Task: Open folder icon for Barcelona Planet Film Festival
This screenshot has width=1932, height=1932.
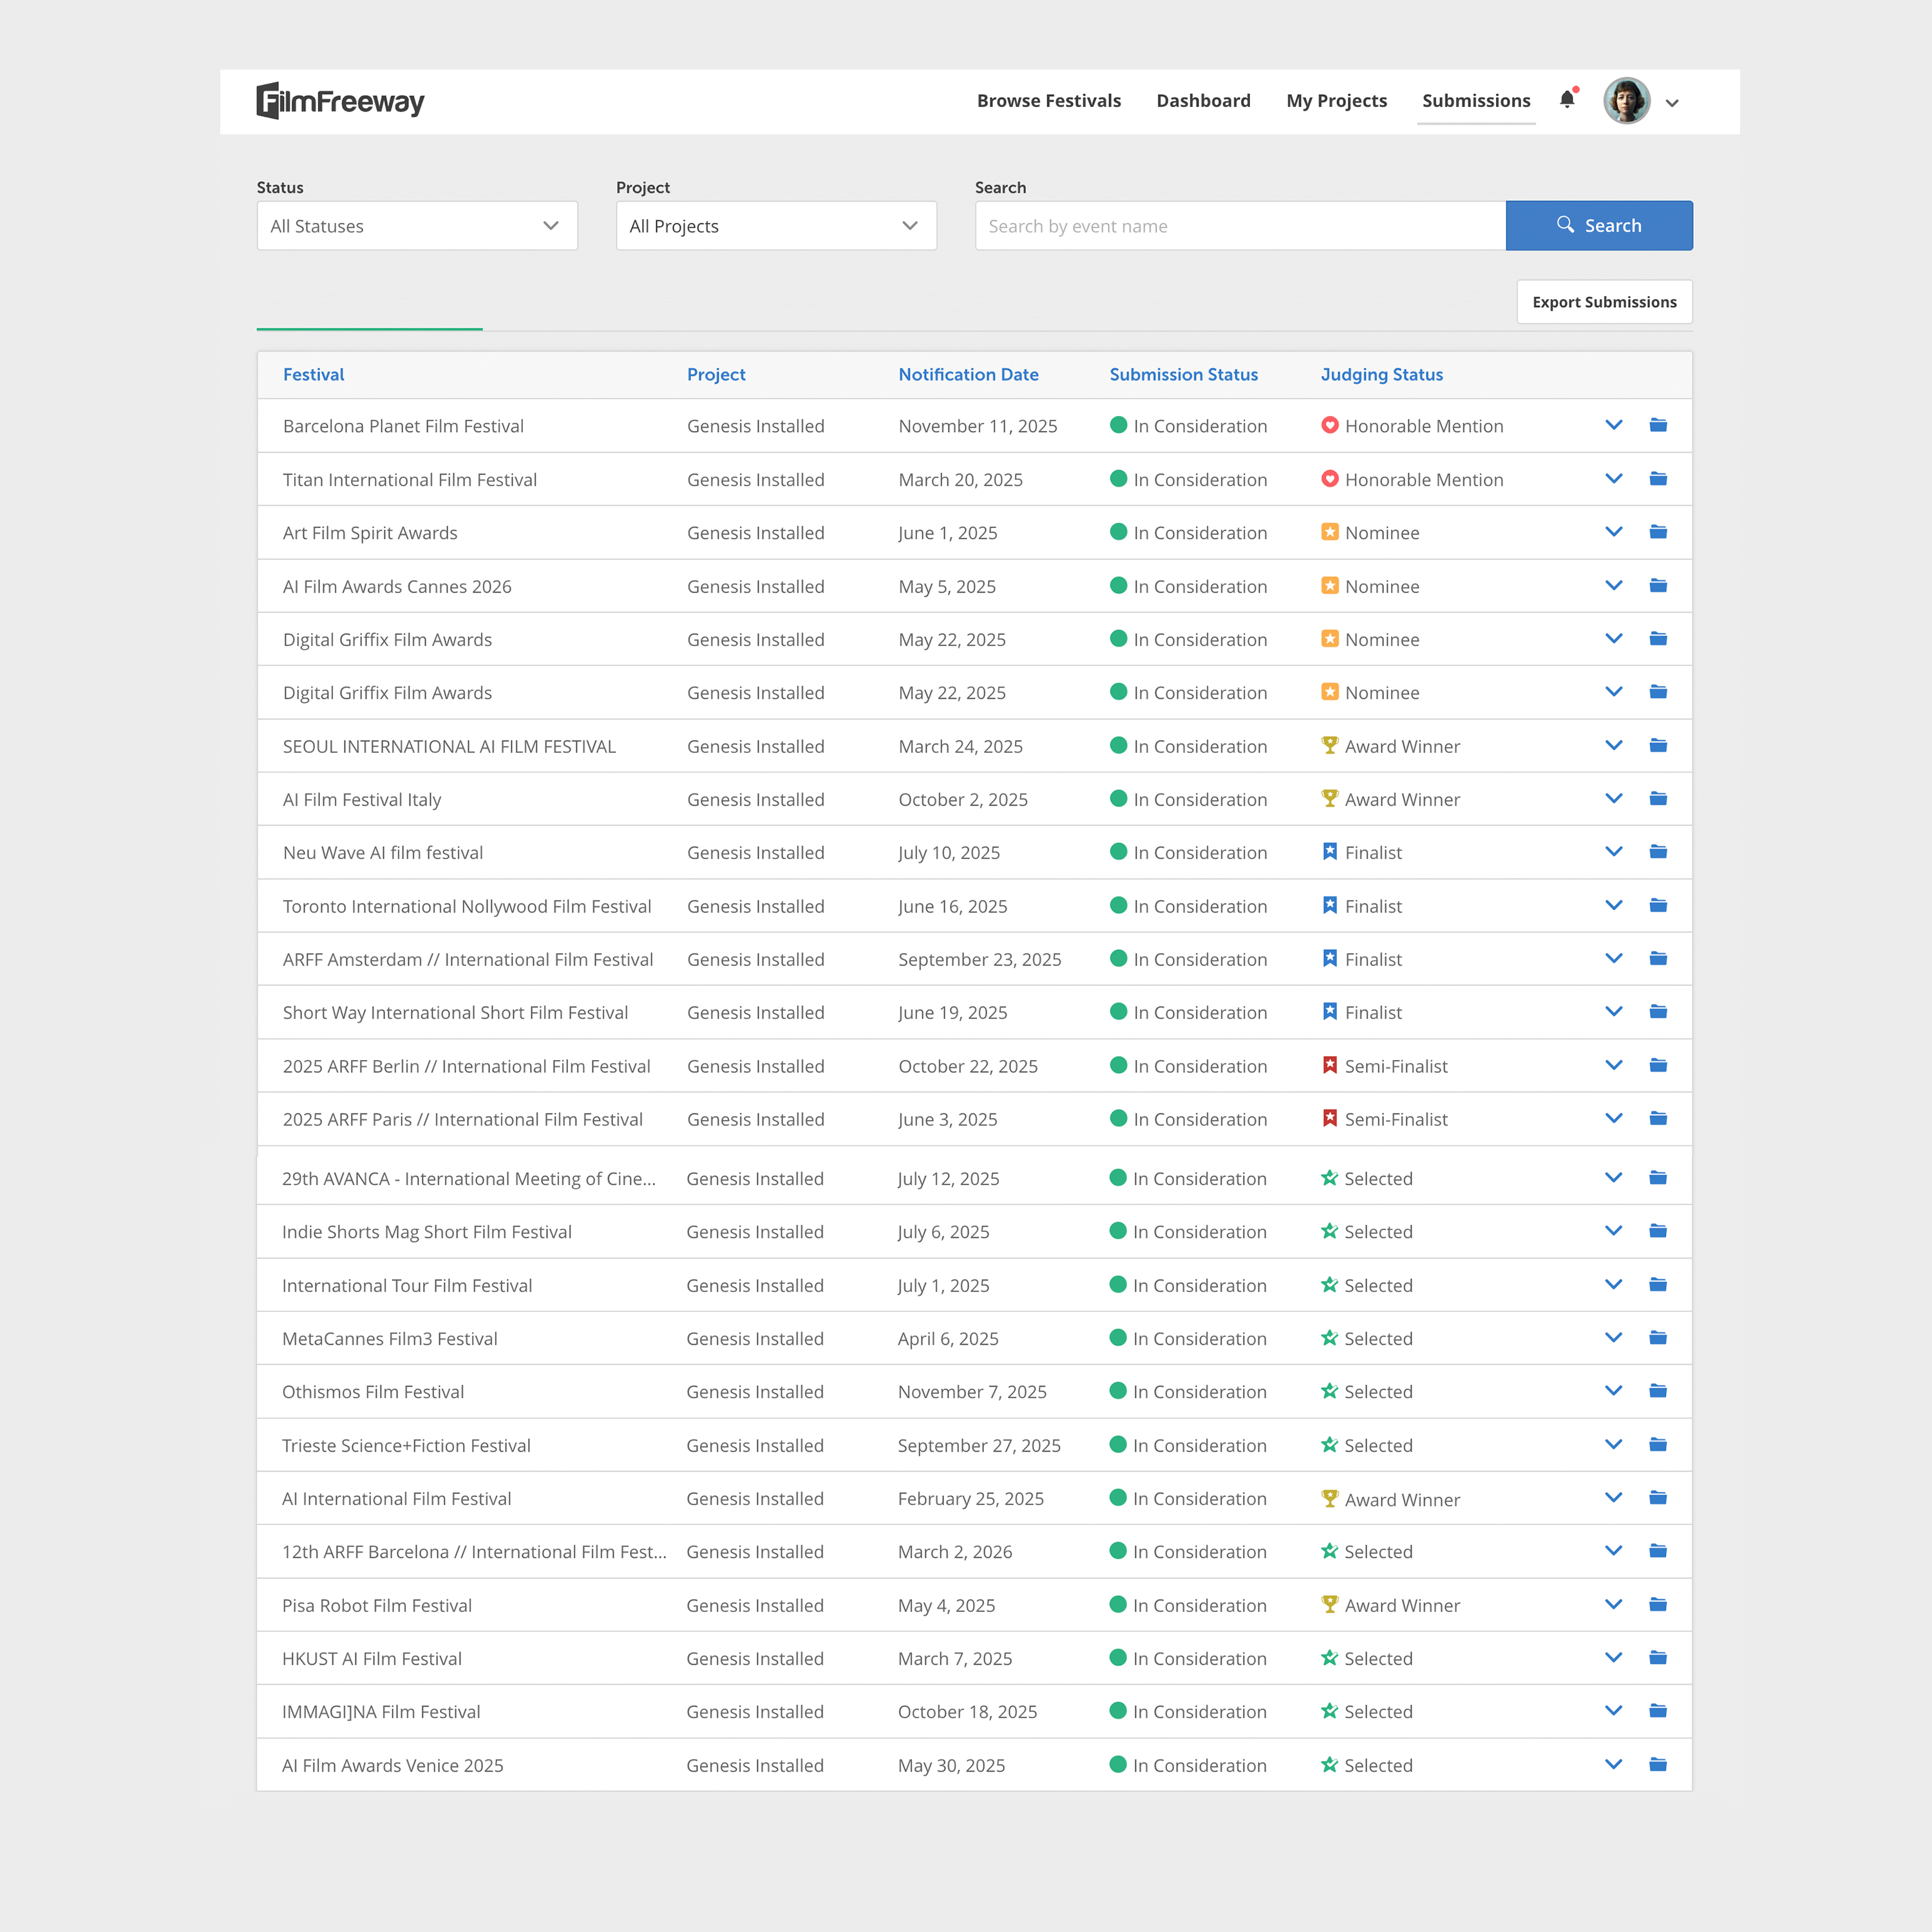Action: click(x=1658, y=425)
